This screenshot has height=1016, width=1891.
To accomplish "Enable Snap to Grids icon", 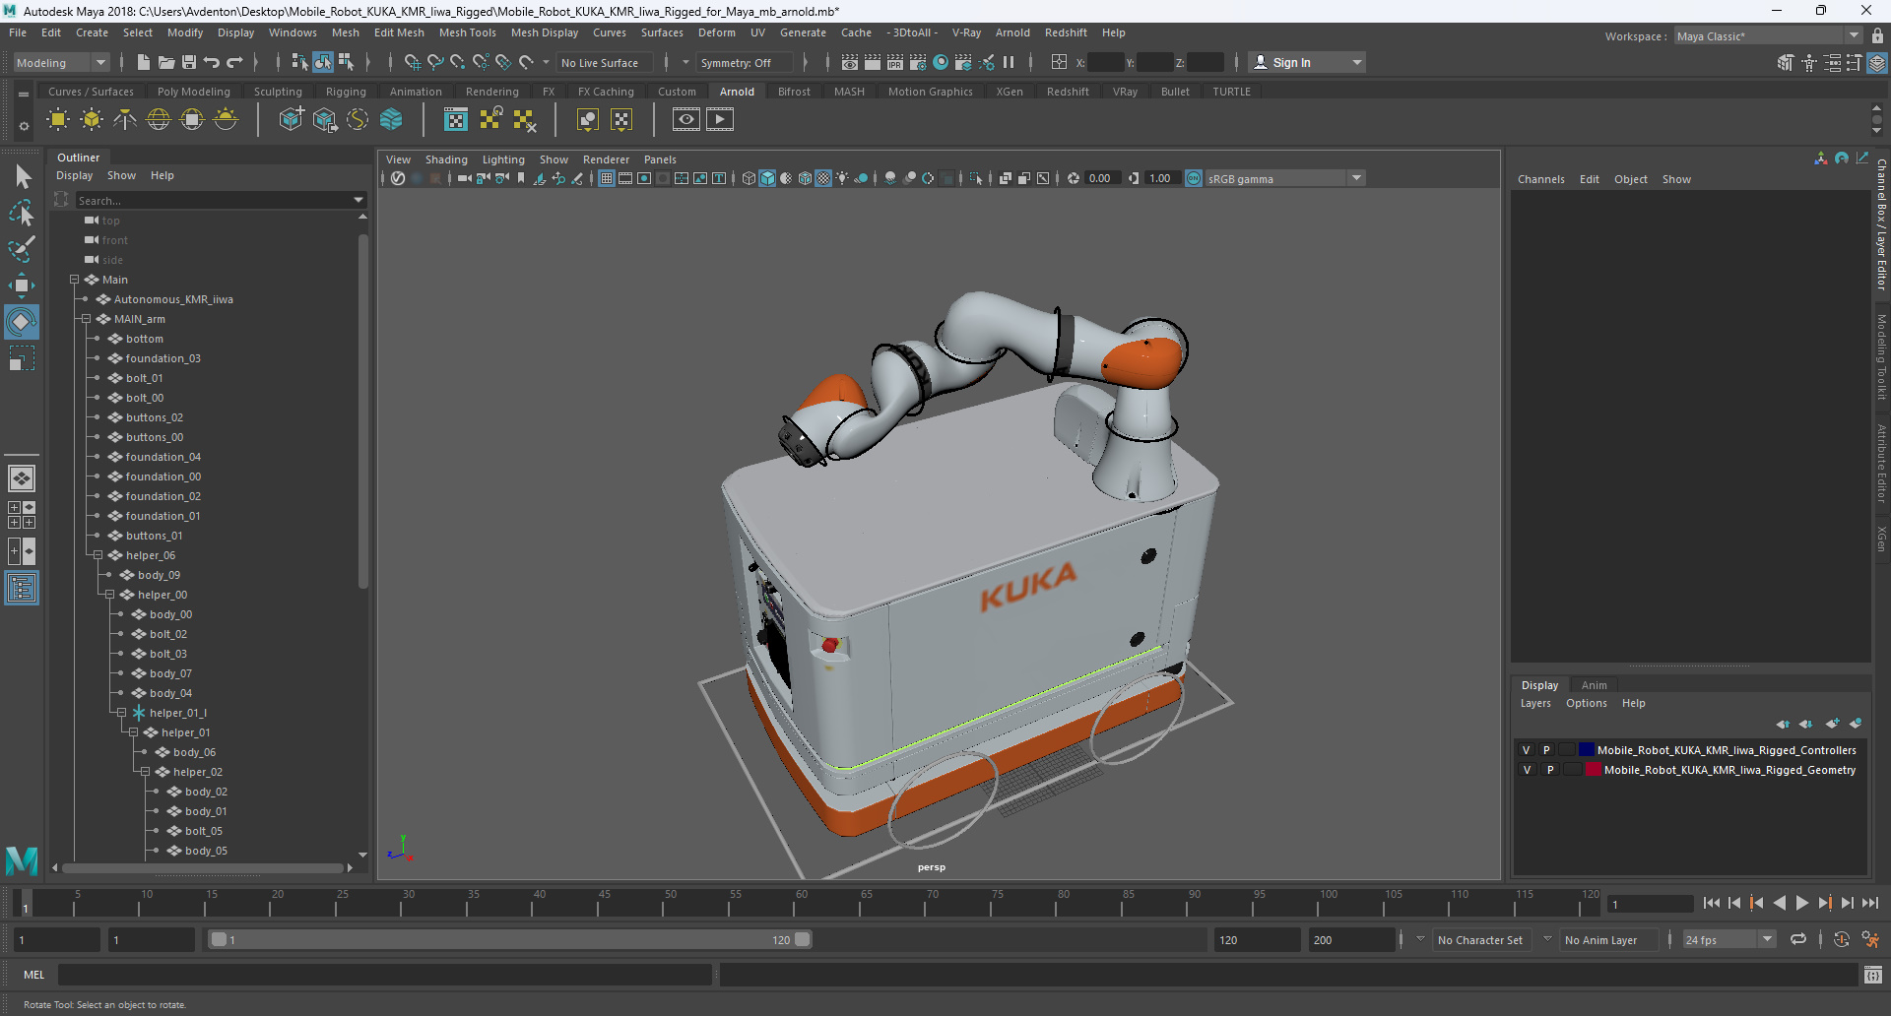I will point(412,62).
